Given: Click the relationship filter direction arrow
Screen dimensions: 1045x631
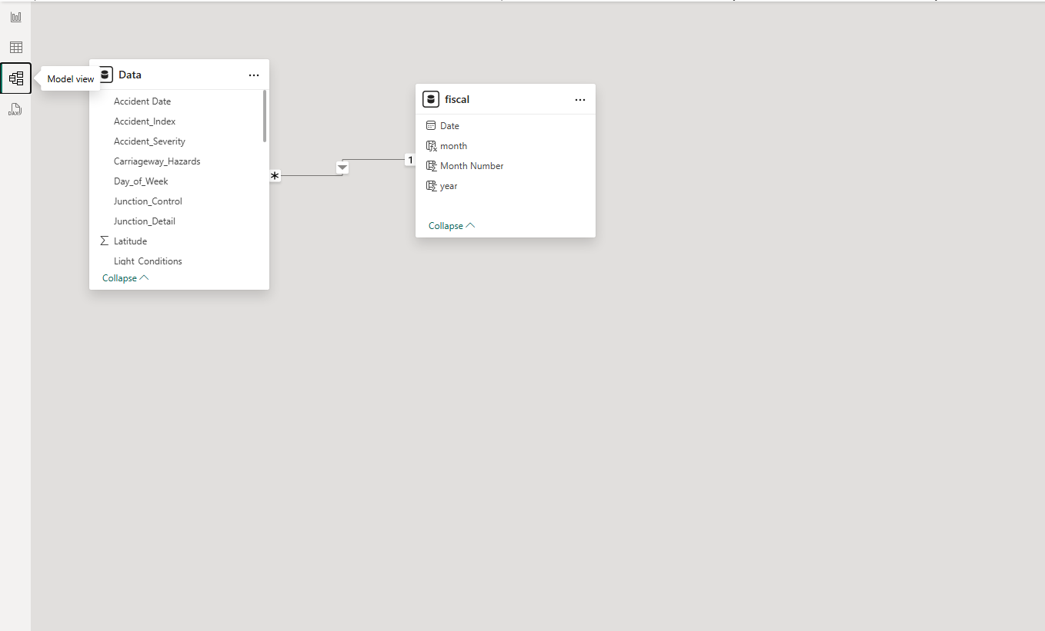Looking at the screenshot, I should [342, 168].
